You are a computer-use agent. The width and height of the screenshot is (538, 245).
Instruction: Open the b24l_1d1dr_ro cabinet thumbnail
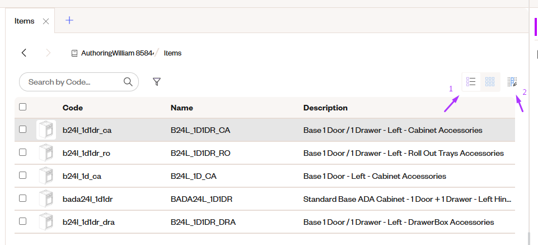pyautogui.click(x=46, y=153)
